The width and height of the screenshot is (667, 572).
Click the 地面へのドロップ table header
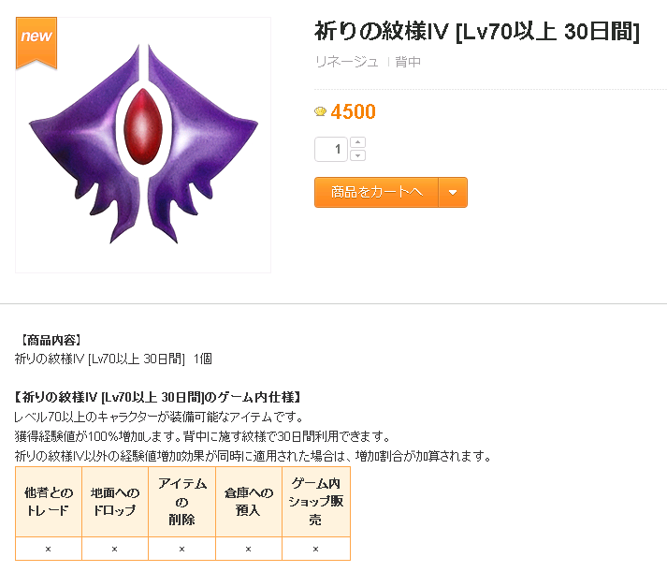[x=115, y=502]
